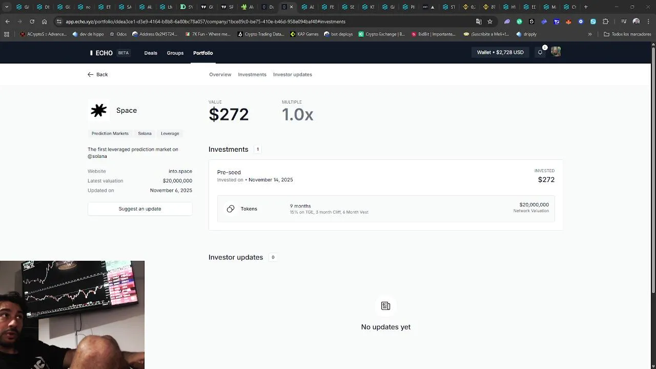Click the 1.0x multiple value
This screenshot has width=656, height=369.
point(298,114)
